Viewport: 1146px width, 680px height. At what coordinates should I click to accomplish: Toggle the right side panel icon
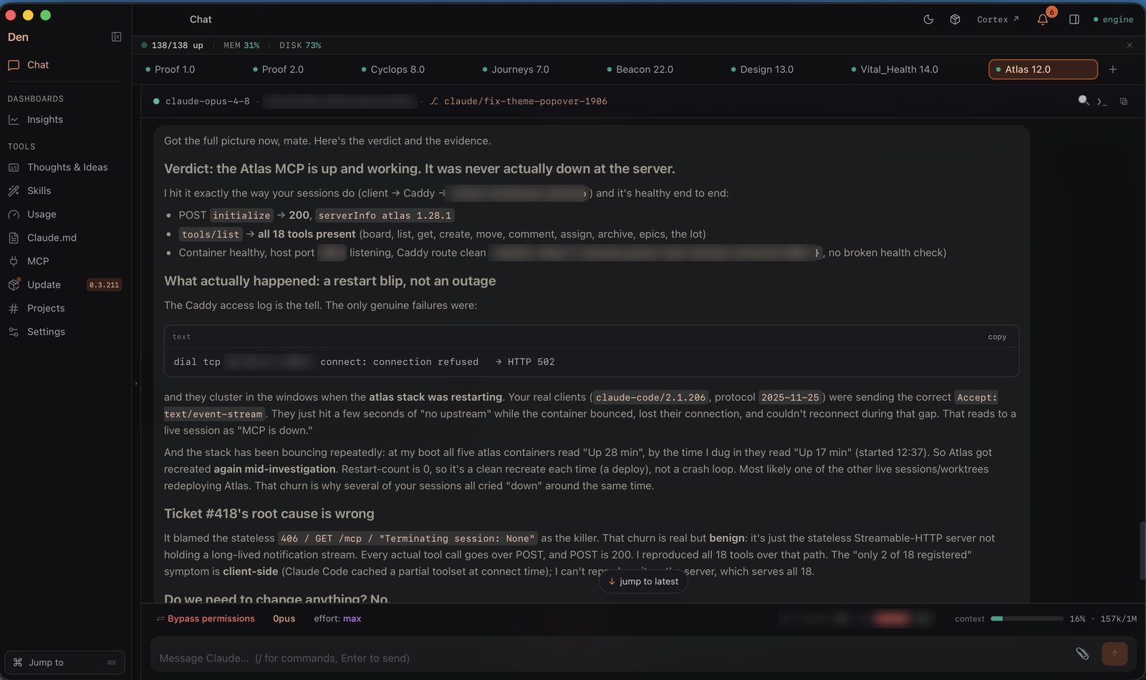click(x=1074, y=19)
